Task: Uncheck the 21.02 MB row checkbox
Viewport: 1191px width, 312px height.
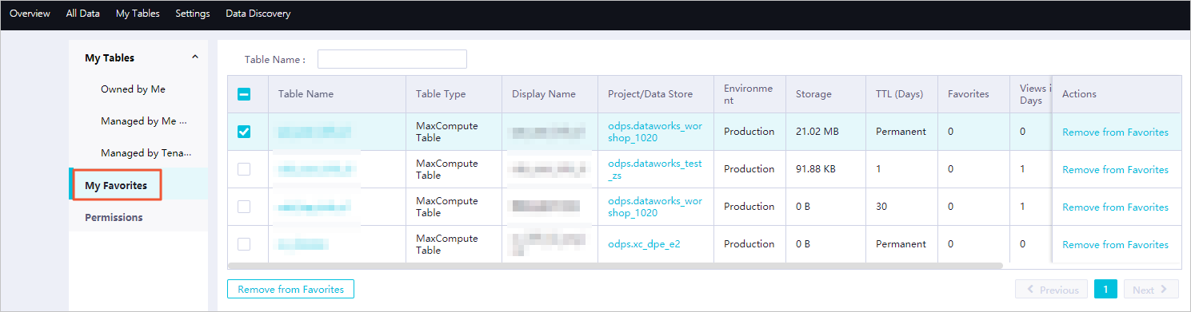Action: (x=245, y=132)
